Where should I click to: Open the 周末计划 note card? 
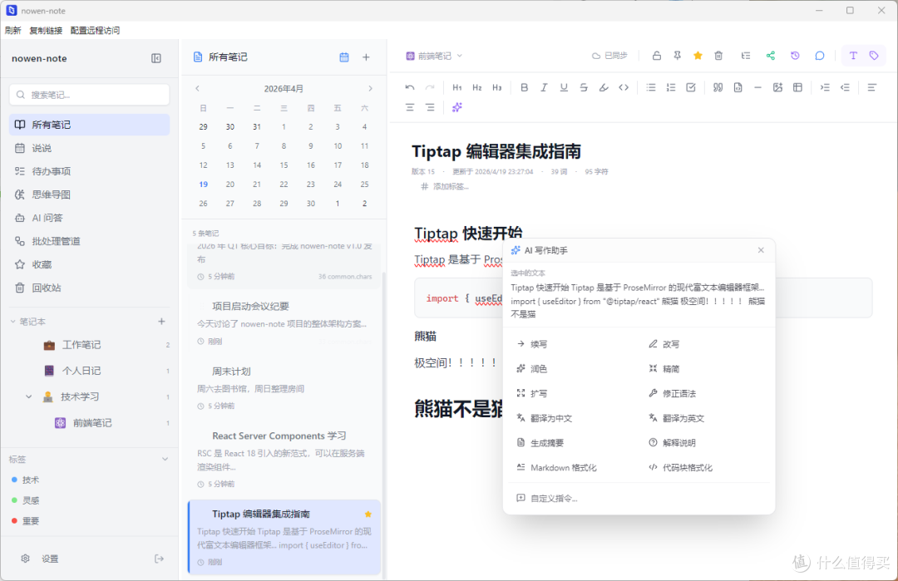click(284, 387)
